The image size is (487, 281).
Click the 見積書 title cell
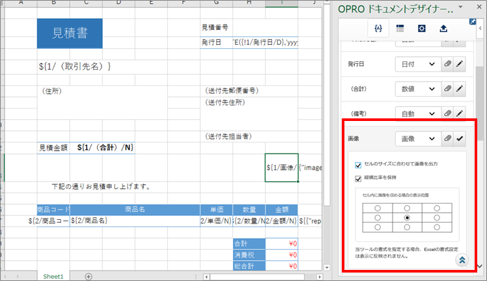tap(70, 33)
